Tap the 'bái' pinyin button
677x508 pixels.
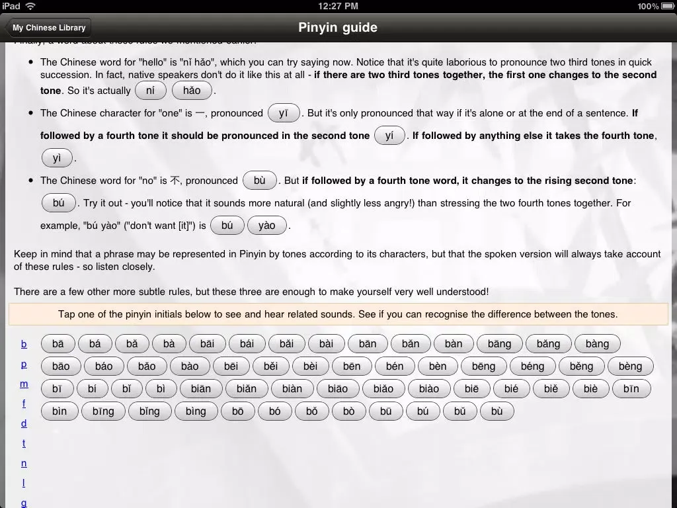(x=247, y=343)
